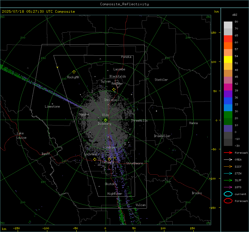Click the blue 33-36 dBZ color swatch

tap(228, 101)
